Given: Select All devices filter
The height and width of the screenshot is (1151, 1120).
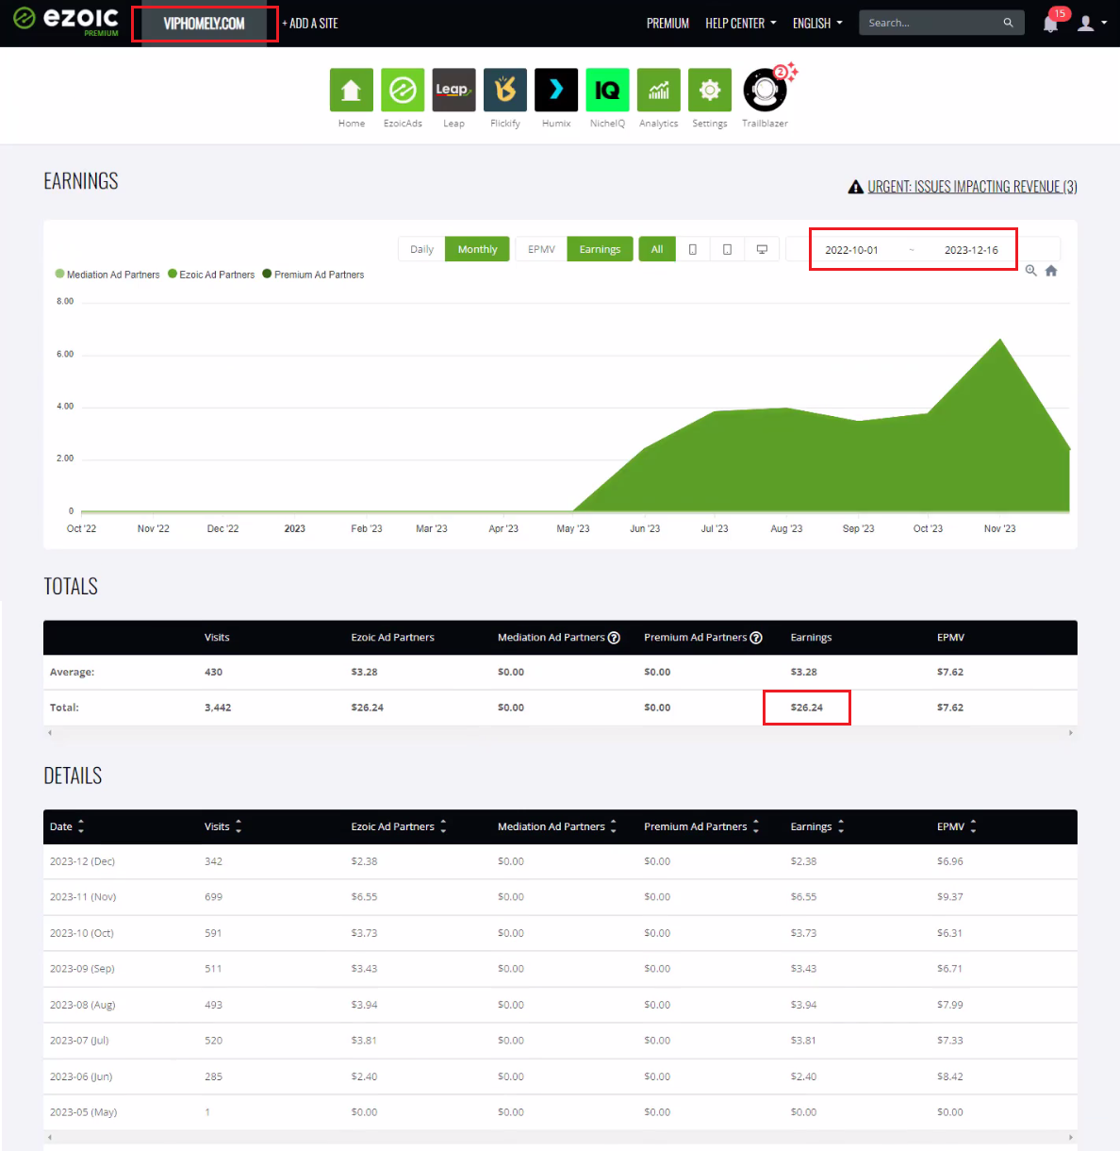Looking at the screenshot, I should click(x=657, y=249).
